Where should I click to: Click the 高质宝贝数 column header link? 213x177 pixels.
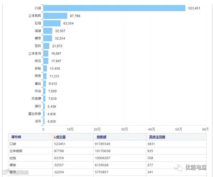157,137
